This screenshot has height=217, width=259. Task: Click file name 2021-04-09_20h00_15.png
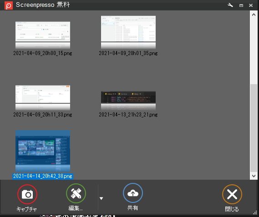tap(43, 53)
